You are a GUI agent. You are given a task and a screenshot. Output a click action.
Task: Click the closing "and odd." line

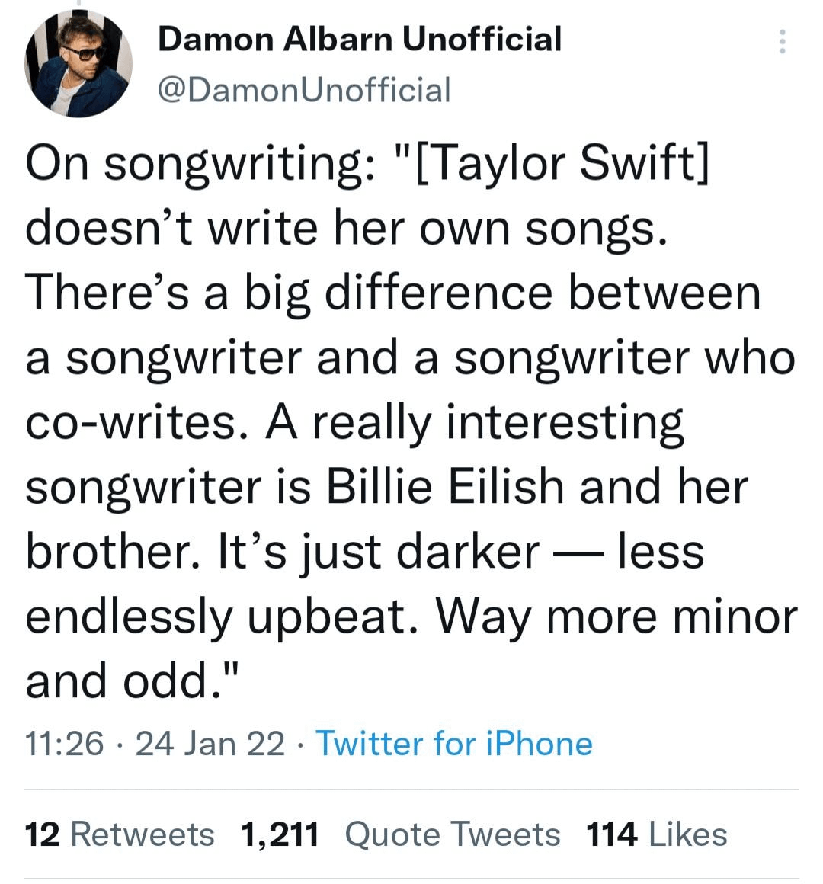coord(133,680)
